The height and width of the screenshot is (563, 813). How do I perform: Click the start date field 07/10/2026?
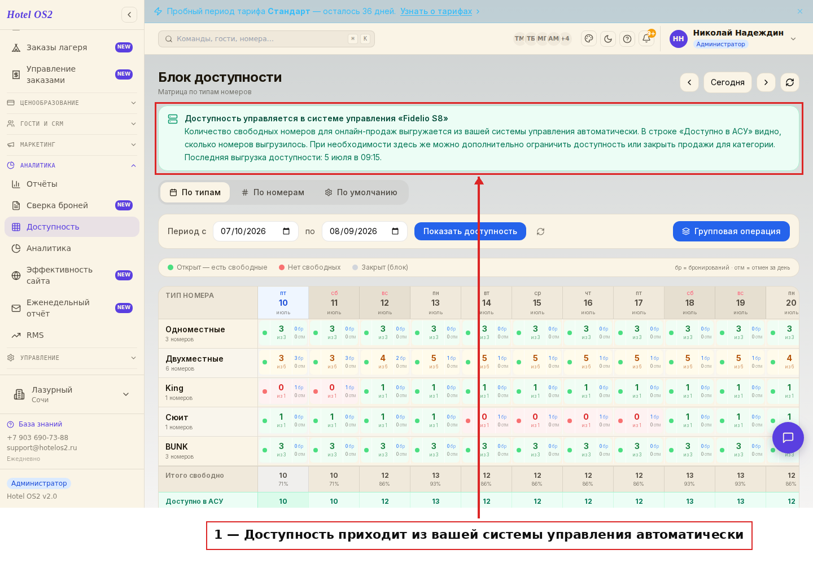[x=255, y=231]
